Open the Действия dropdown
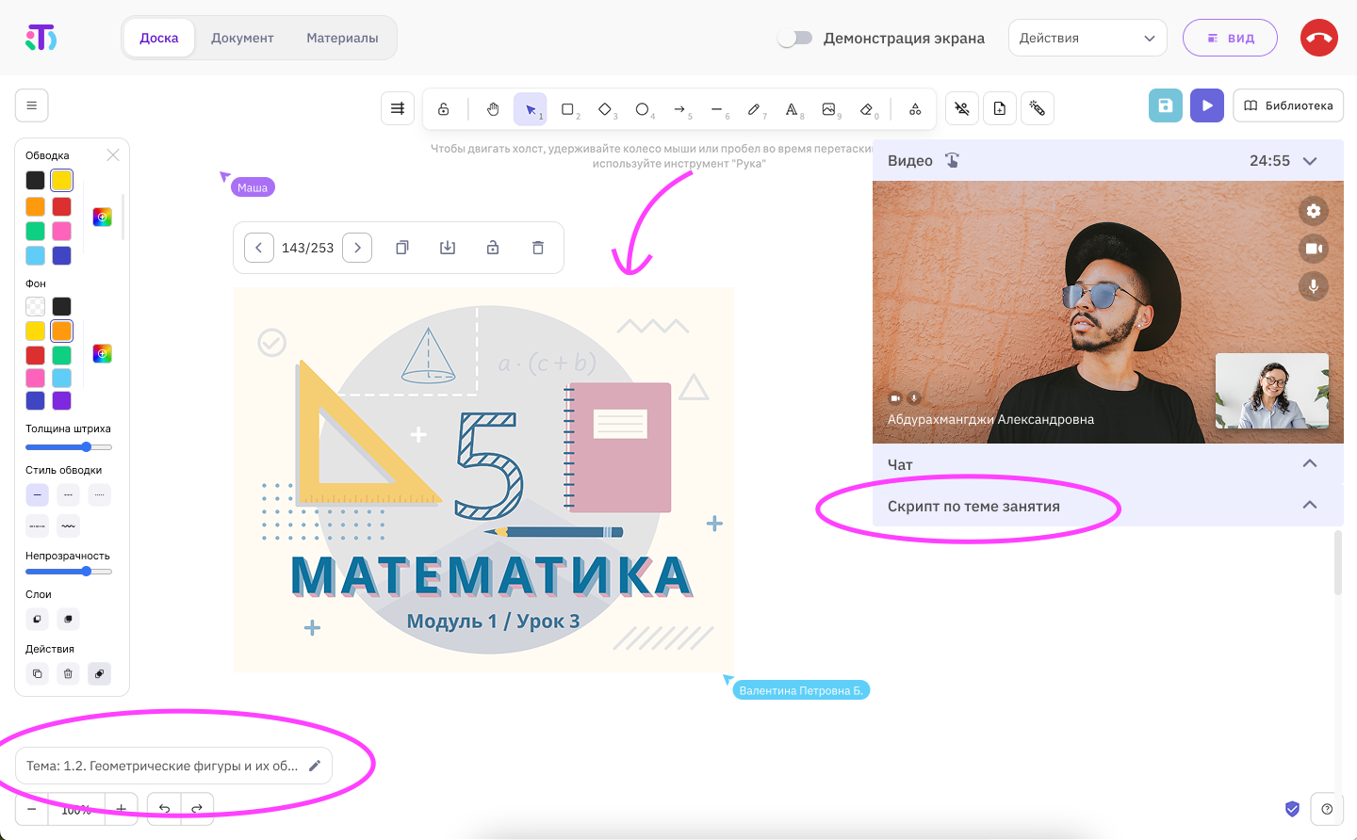The width and height of the screenshot is (1357, 840). [x=1087, y=38]
